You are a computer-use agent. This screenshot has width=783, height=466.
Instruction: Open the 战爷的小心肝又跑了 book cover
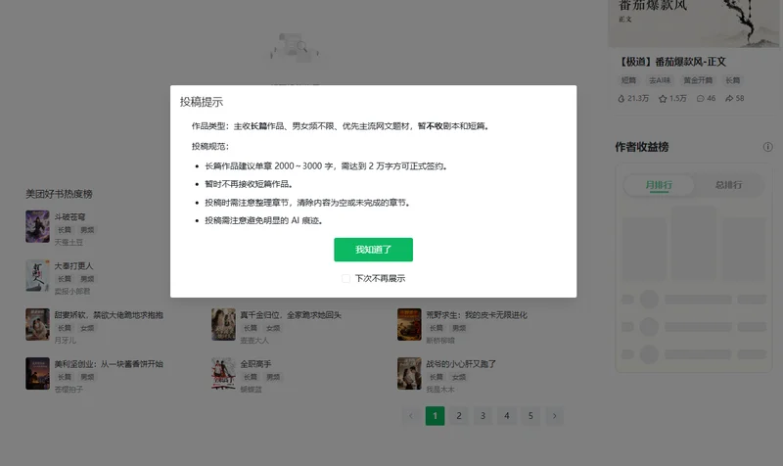[409, 373]
